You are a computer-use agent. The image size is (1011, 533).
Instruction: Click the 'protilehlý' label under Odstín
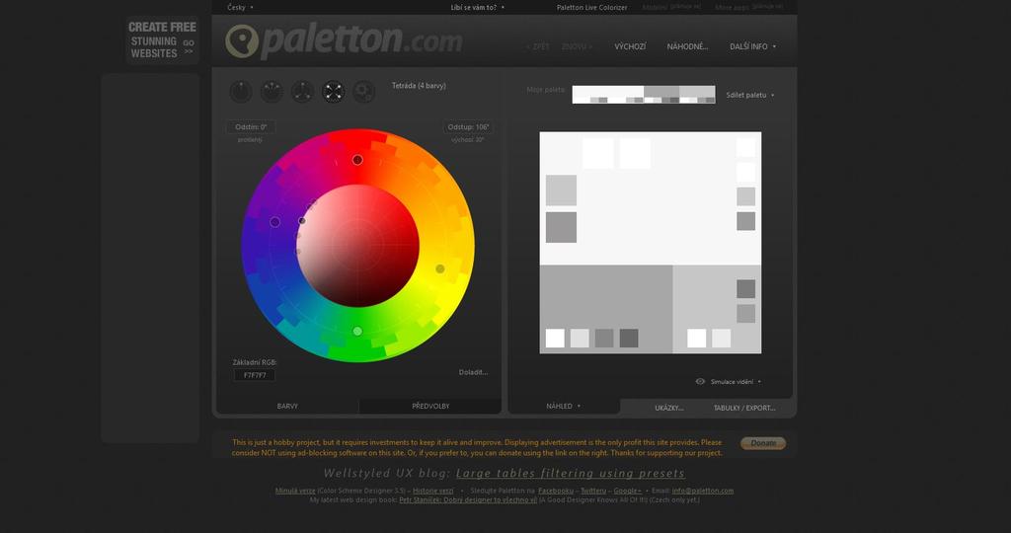[x=250, y=140]
